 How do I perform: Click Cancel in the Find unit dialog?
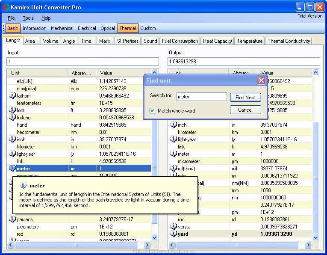[245, 110]
